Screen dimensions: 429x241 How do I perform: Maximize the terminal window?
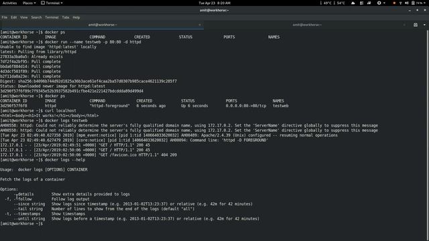click(417, 11)
